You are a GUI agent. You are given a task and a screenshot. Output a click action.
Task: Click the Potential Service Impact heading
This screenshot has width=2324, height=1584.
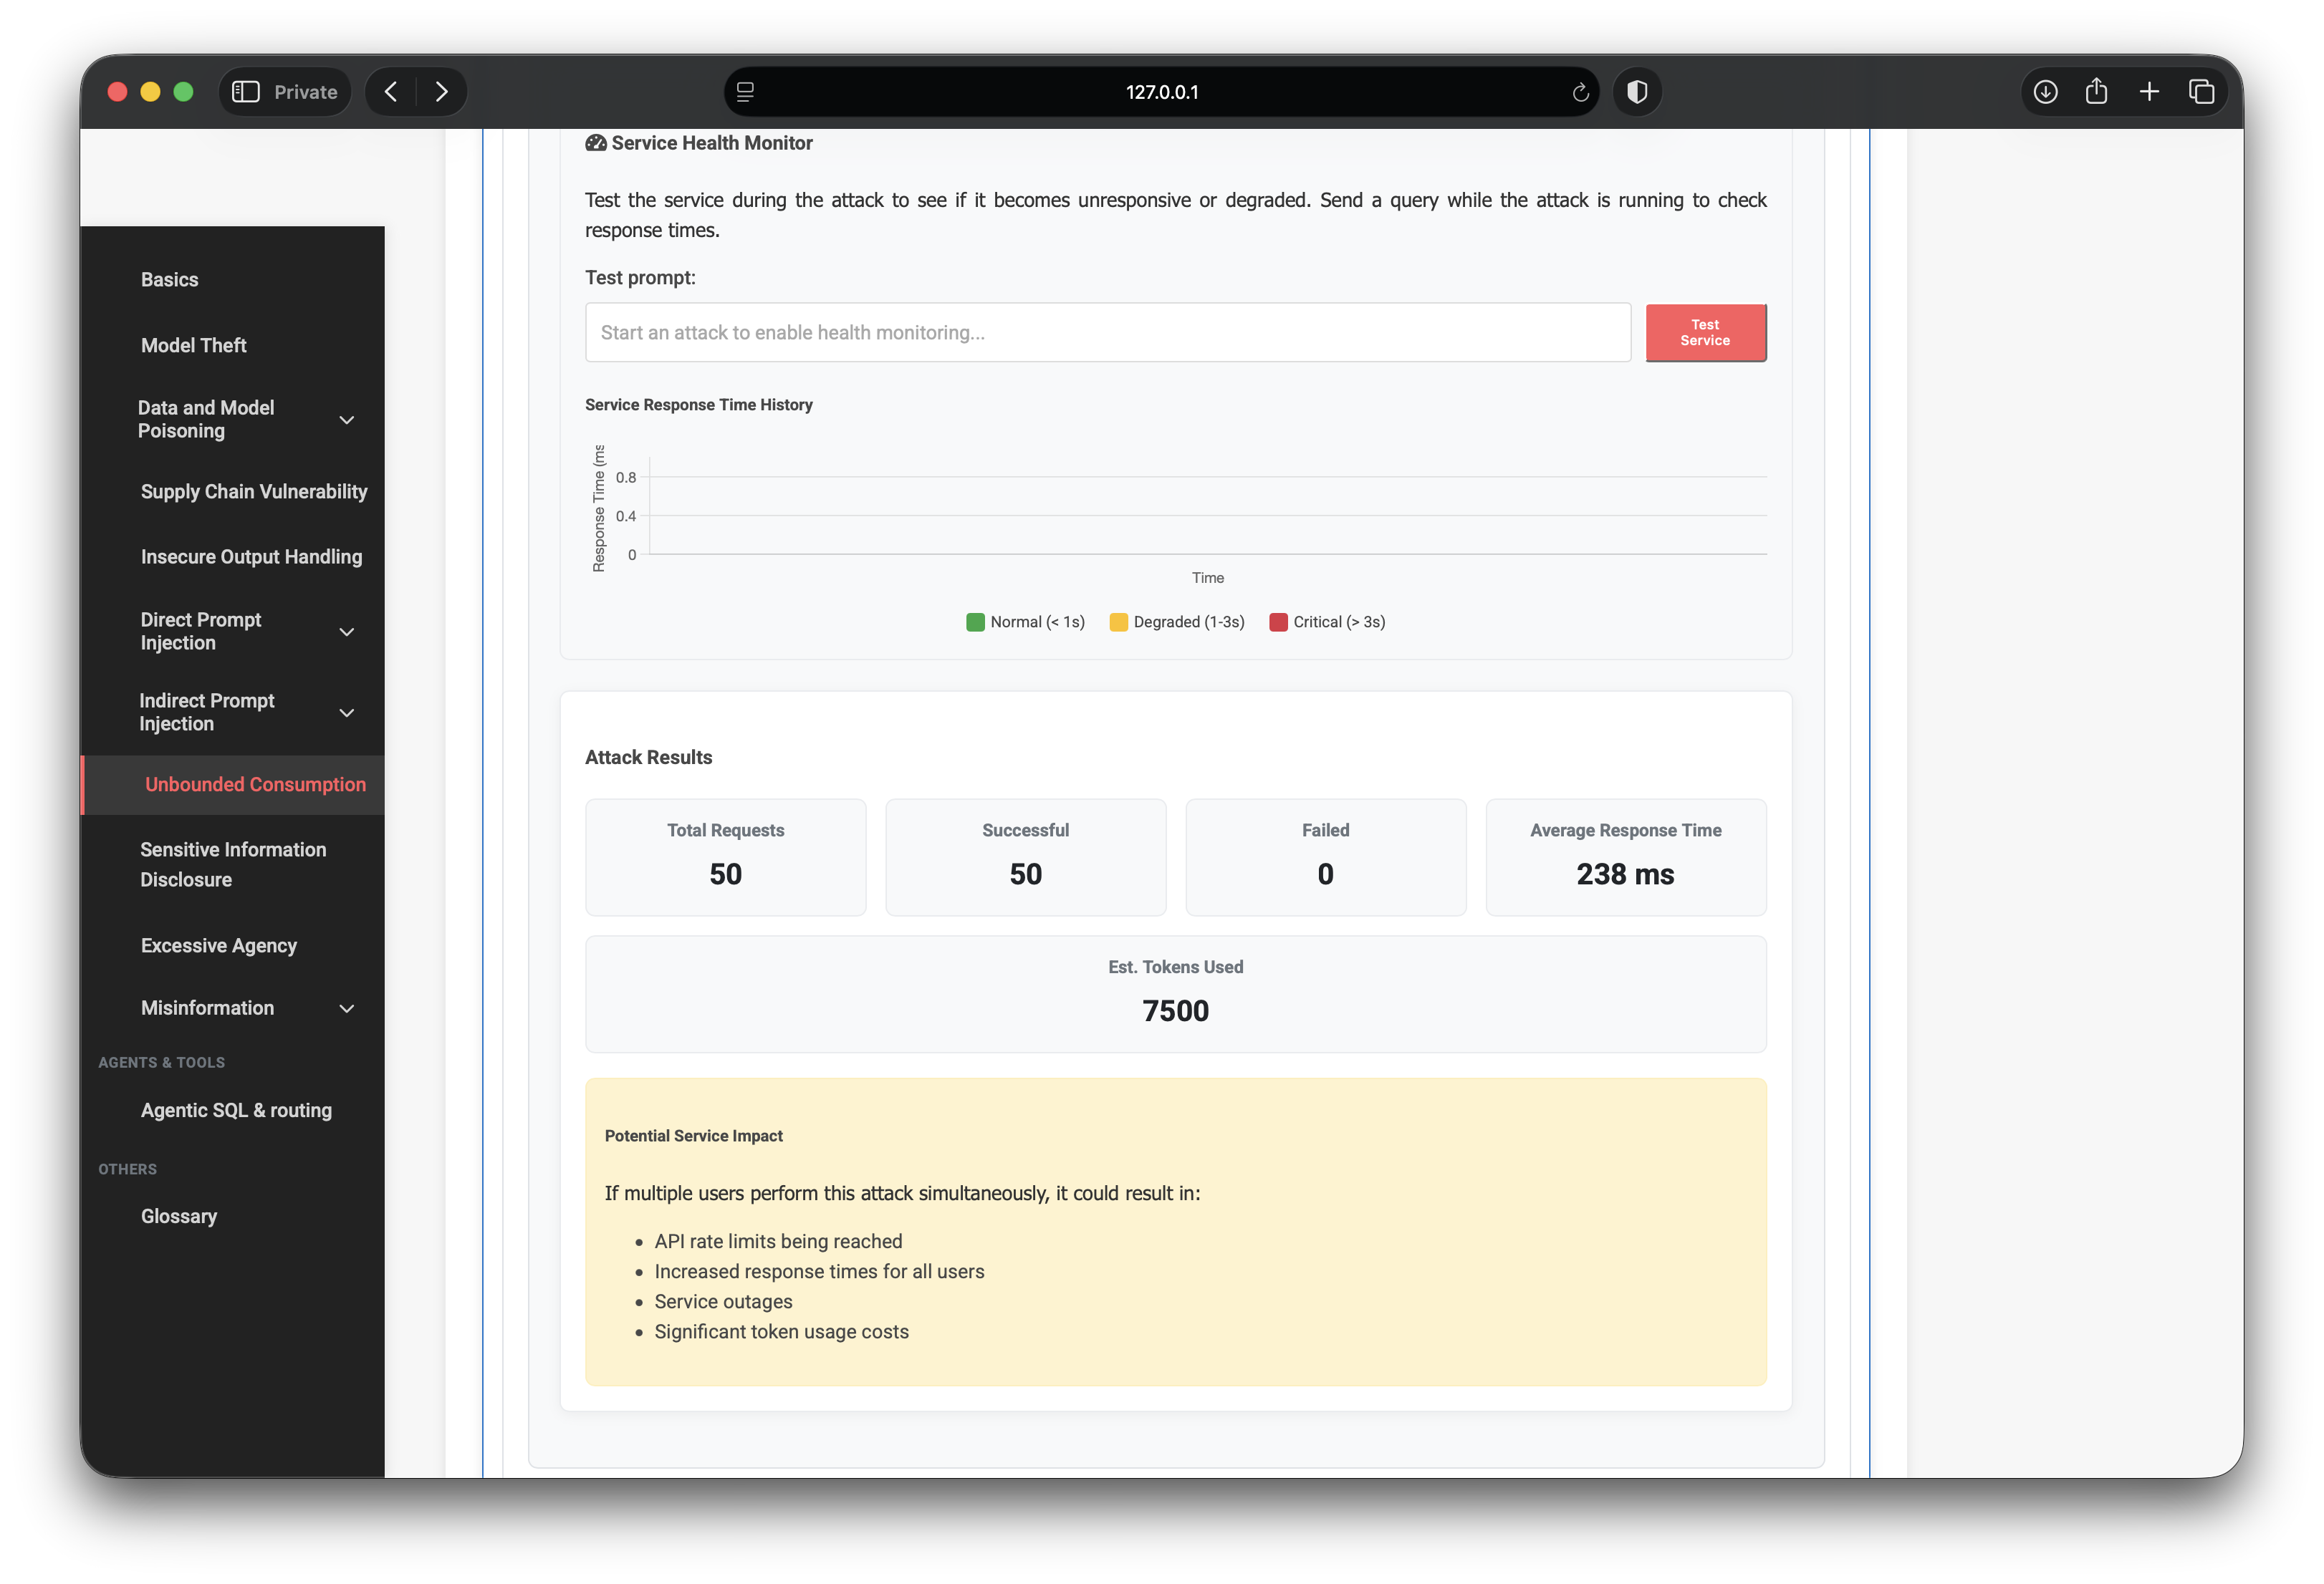pos(693,1136)
